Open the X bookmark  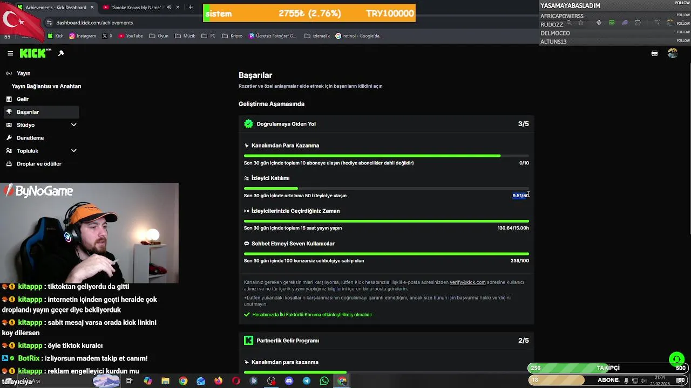tap(107, 36)
